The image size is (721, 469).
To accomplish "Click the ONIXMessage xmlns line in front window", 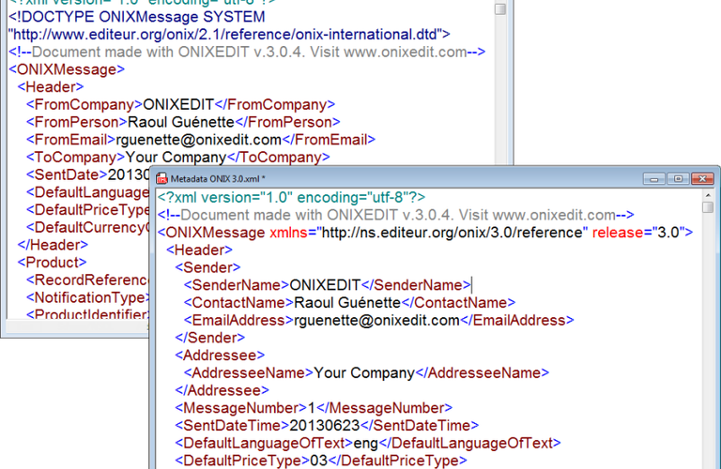I will click(425, 233).
